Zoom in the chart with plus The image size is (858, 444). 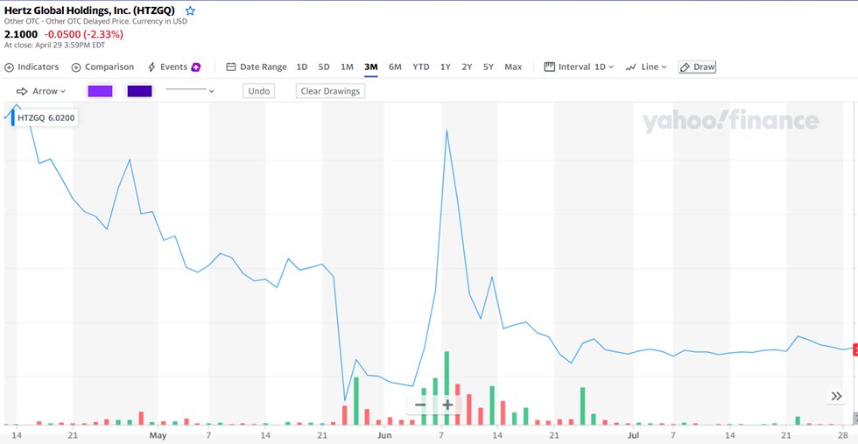pos(447,405)
